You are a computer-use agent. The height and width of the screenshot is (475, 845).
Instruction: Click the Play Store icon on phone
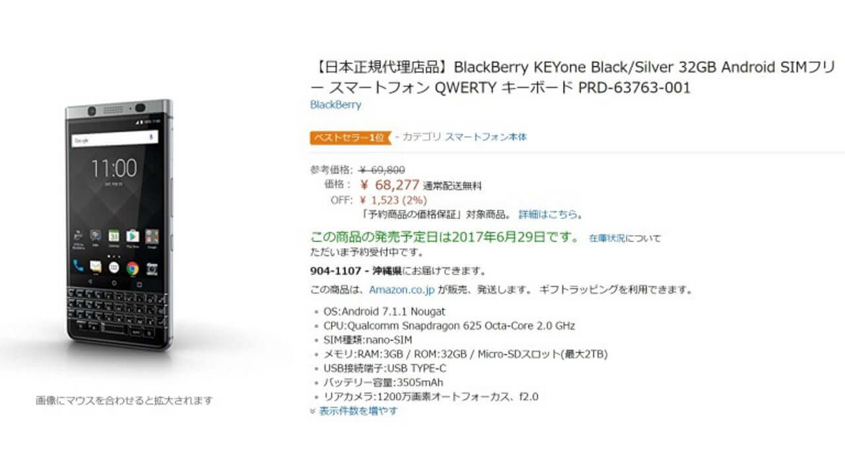(x=133, y=236)
